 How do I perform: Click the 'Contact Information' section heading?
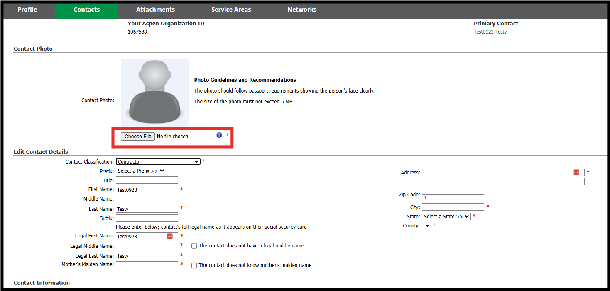pyautogui.click(x=42, y=283)
